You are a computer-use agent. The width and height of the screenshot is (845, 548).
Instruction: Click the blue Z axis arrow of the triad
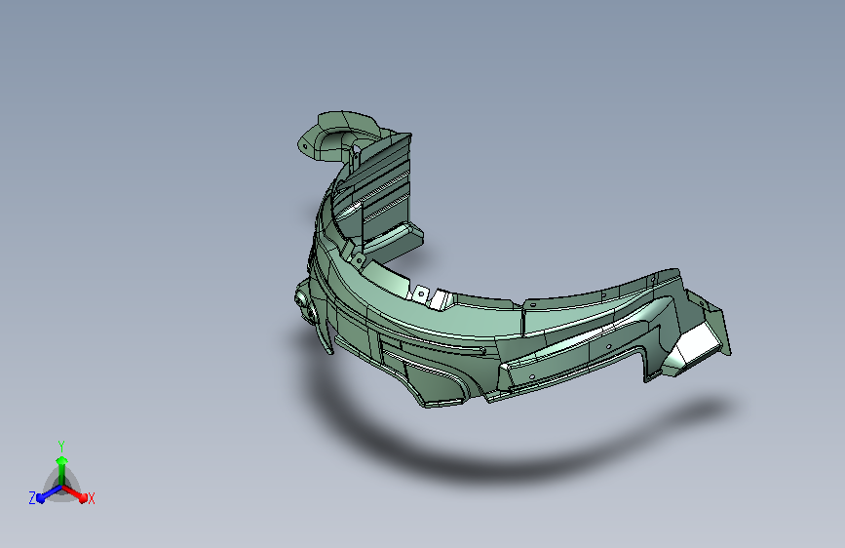tap(49, 494)
